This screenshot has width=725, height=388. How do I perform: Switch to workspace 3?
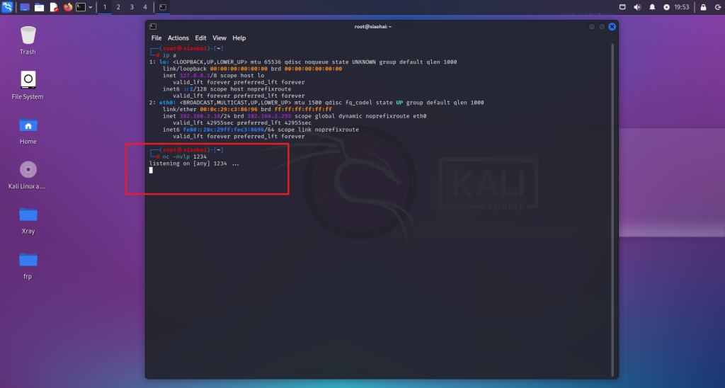[132, 7]
